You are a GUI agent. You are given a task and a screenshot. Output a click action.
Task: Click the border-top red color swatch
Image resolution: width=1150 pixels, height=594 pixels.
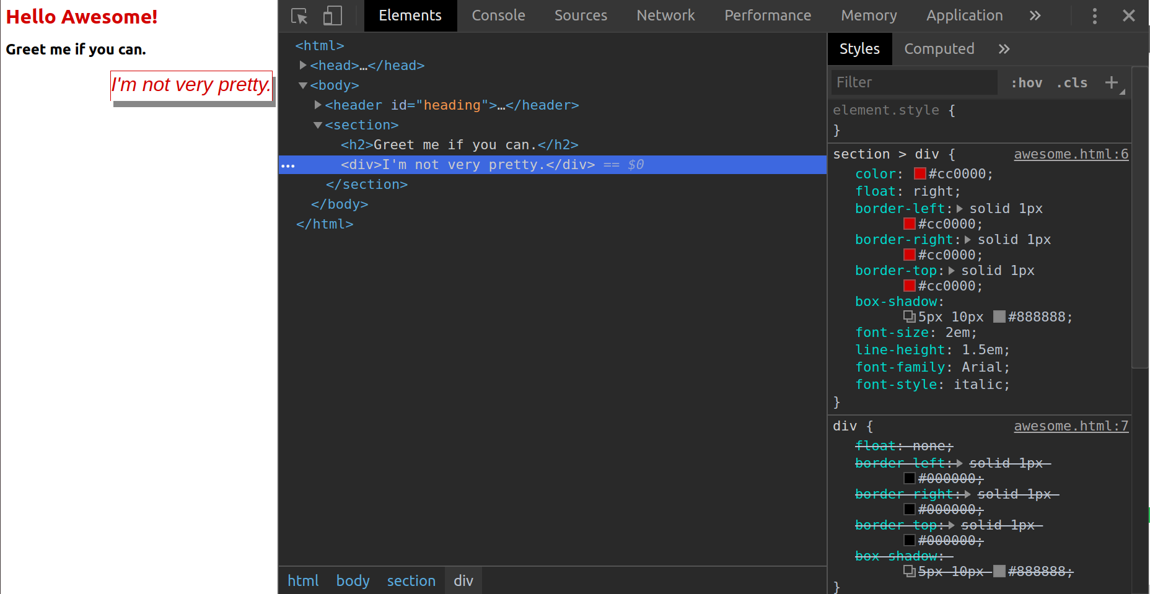(x=910, y=286)
